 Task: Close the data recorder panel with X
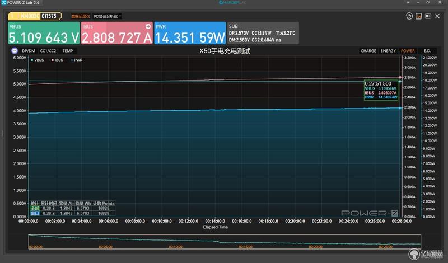pyautogui.click(x=437, y=16)
